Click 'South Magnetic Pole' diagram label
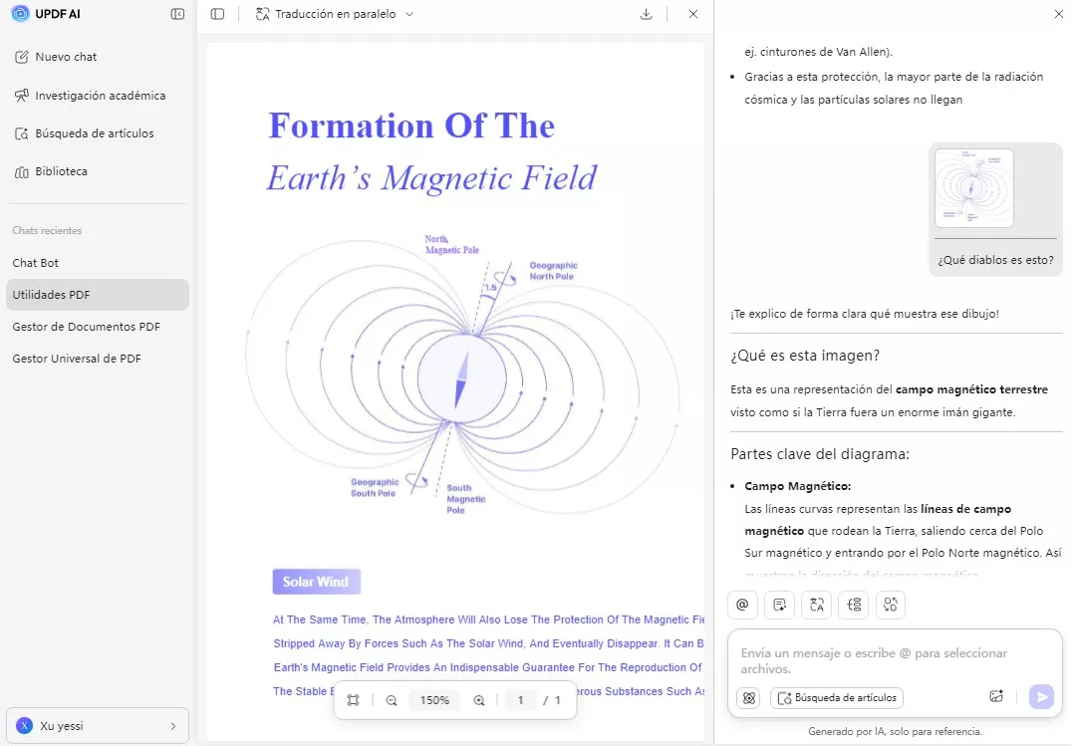The image size is (1072, 746). coord(465,499)
